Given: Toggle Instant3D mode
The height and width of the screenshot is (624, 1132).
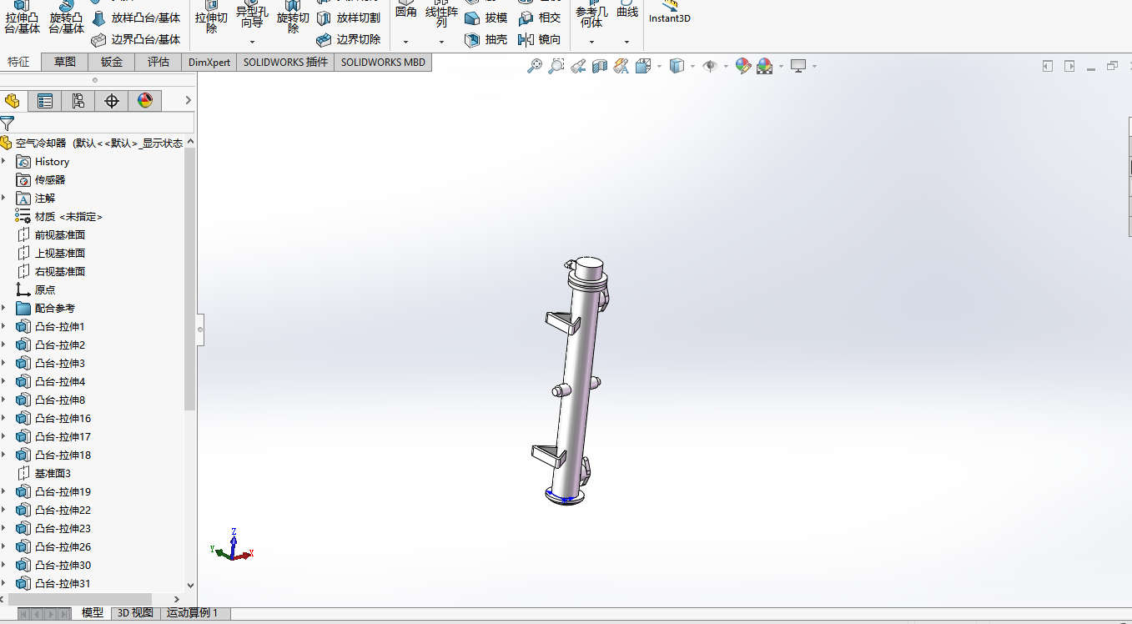Looking at the screenshot, I should 669,13.
